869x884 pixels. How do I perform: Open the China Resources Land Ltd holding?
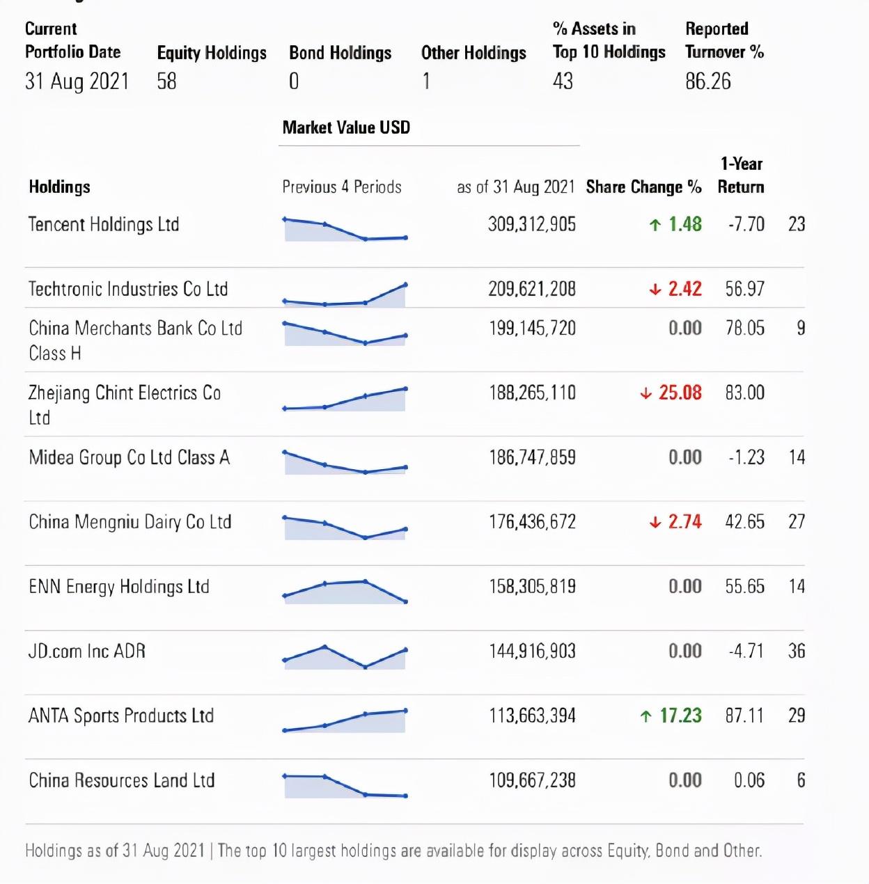point(121,780)
